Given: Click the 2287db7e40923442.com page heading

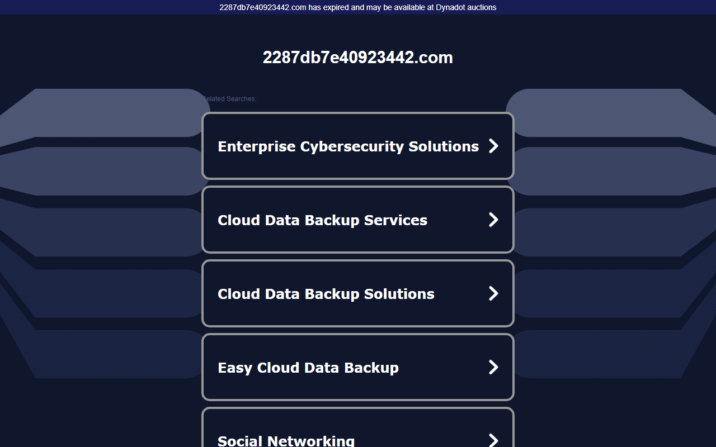Looking at the screenshot, I should click(358, 58).
